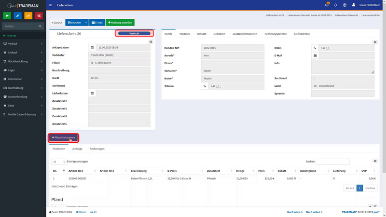
Task: Switch to the Aufträge tab
Action: [77, 149]
